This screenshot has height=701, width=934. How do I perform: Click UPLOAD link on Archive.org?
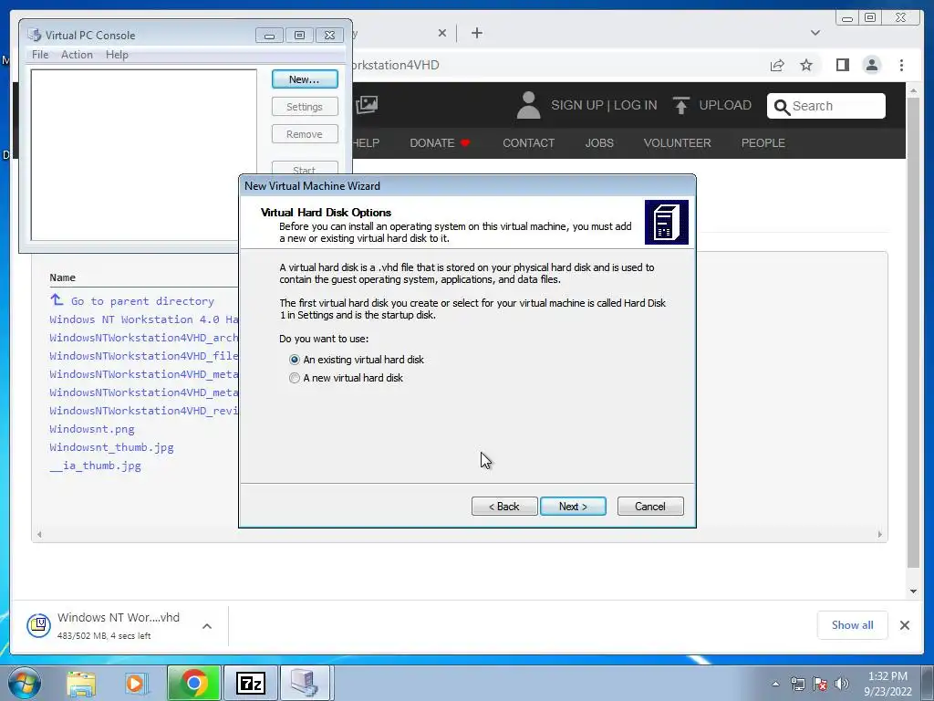click(725, 106)
